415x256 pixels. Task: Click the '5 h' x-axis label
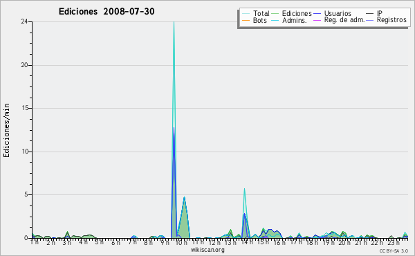pyautogui.click(x=99, y=242)
